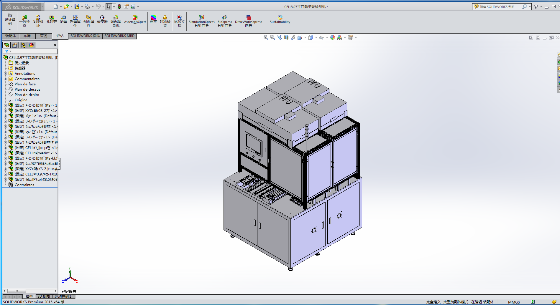Image resolution: width=560 pixels, height=305 pixels.
Task: Run the 孔对齐 hole alignment check
Action: 52,19
